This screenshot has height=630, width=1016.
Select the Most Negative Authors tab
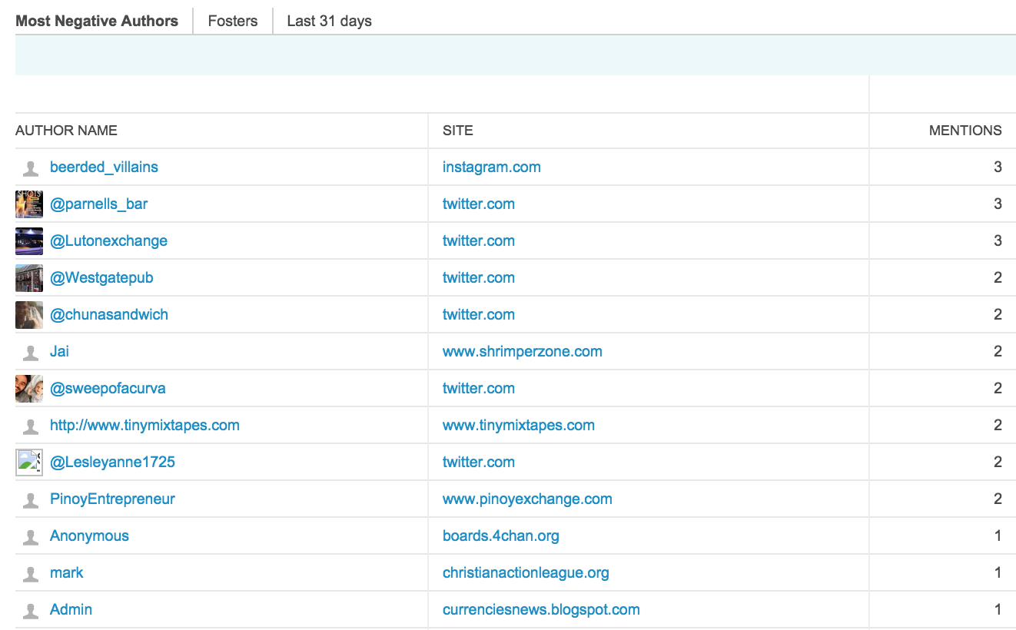pos(97,21)
